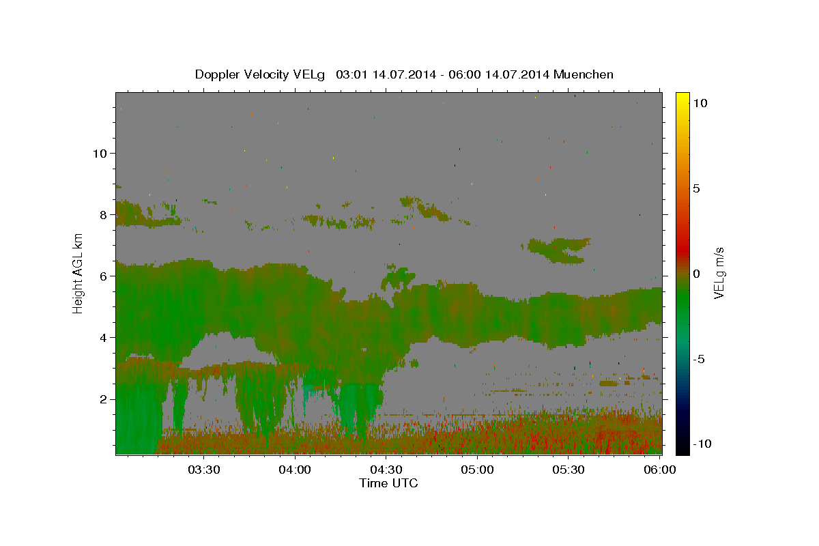819x546 pixels.
Task: Click the colorbar value 5 label
Action: pyautogui.click(x=696, y=188)
